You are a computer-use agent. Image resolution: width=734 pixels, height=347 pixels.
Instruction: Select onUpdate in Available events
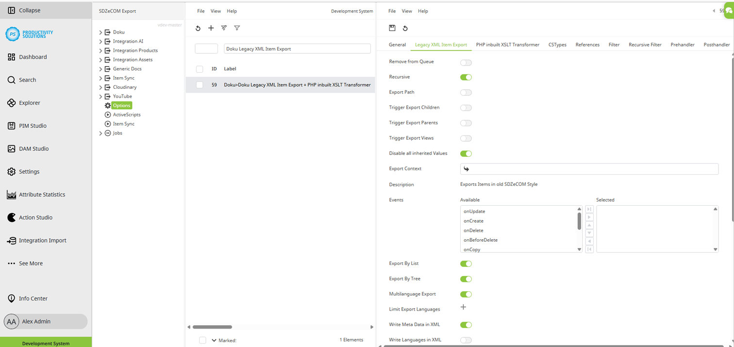click(x=474, y=212)
